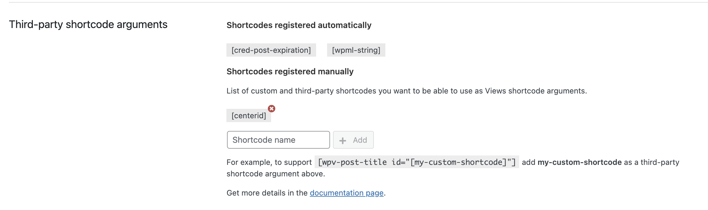
Task: Click the [centerid] shortcode tag
Action: 249,116
